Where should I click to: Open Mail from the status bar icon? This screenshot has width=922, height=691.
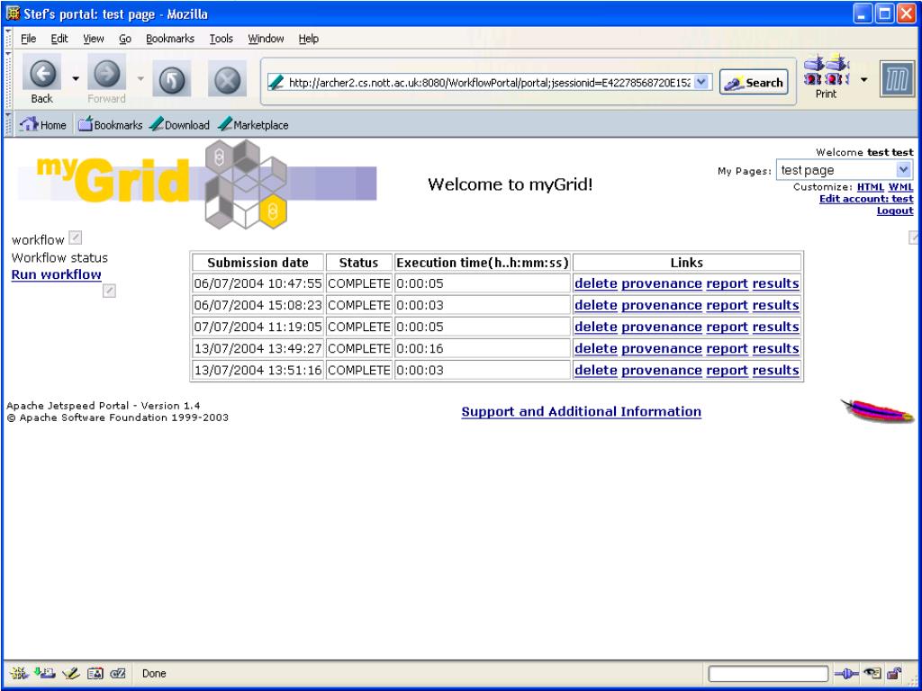pos(45,673)
